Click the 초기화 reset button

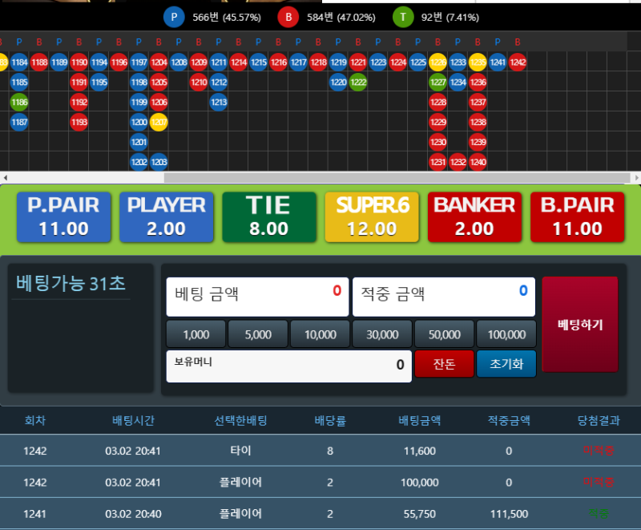506,363
